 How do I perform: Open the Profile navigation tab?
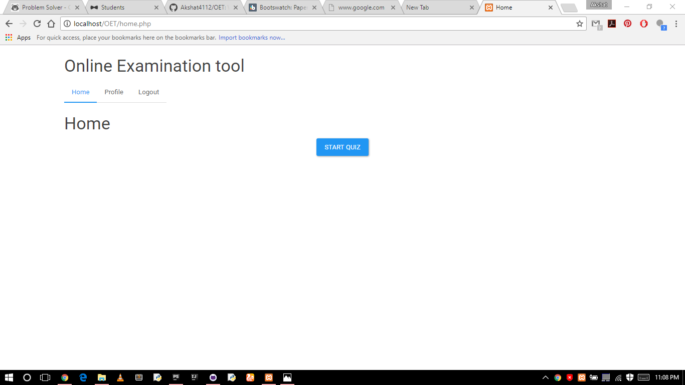coord(114,92)
